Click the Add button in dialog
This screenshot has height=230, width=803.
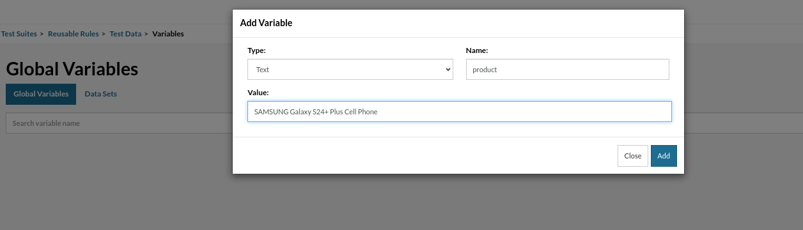click(x=664, y=156)
